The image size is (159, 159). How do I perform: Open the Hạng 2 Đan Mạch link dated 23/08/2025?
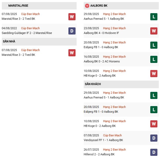click(x=114, y=28)
